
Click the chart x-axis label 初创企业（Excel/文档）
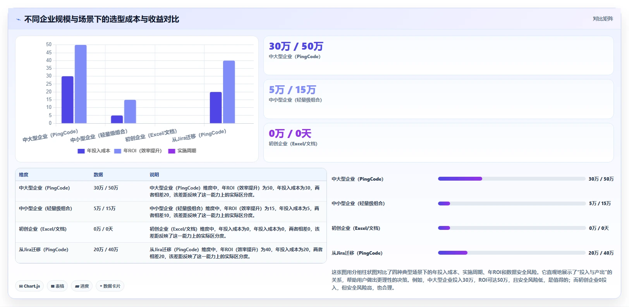[x=151, y=135]
